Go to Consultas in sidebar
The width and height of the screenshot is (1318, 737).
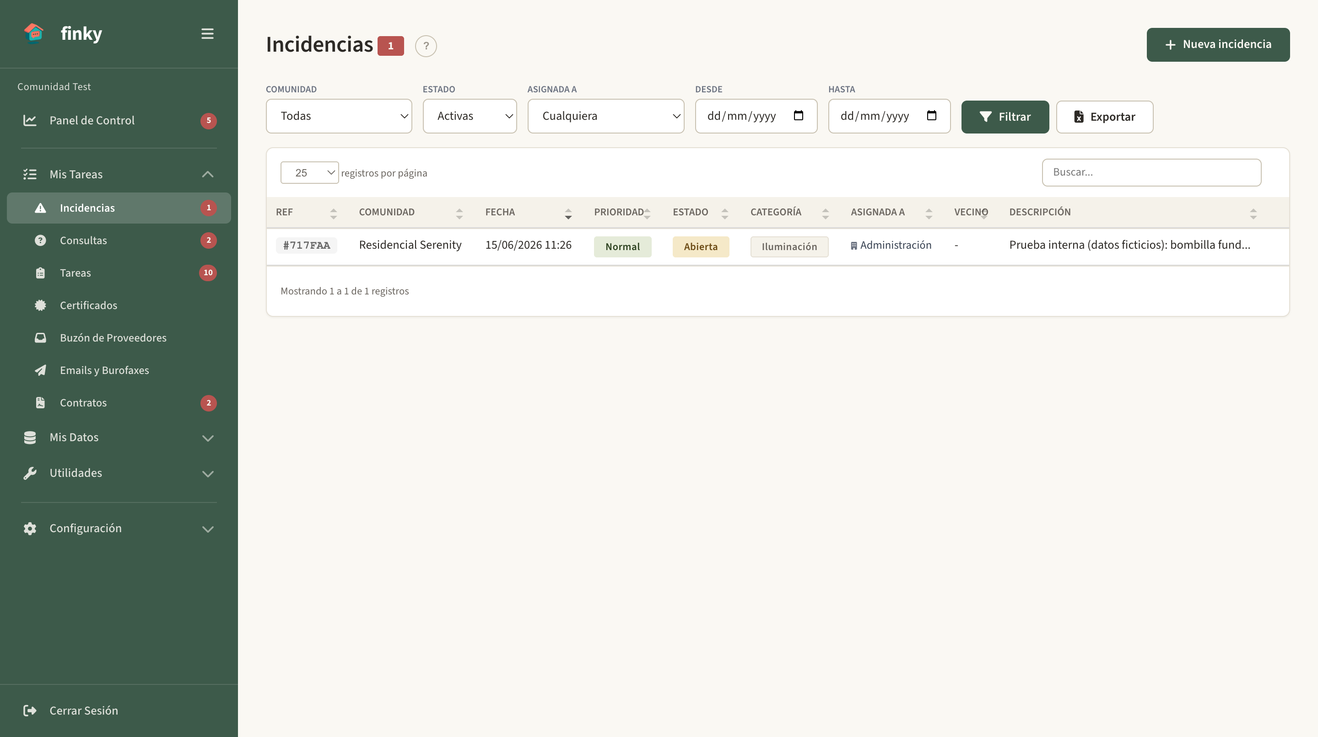click(x=119, y=240)
